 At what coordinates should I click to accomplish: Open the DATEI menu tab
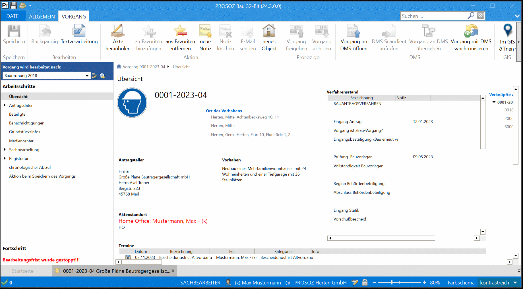pos(13,16)
